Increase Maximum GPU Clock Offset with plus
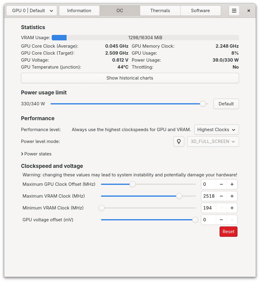Screen dimensions: 260x282 tap(232, 184)
